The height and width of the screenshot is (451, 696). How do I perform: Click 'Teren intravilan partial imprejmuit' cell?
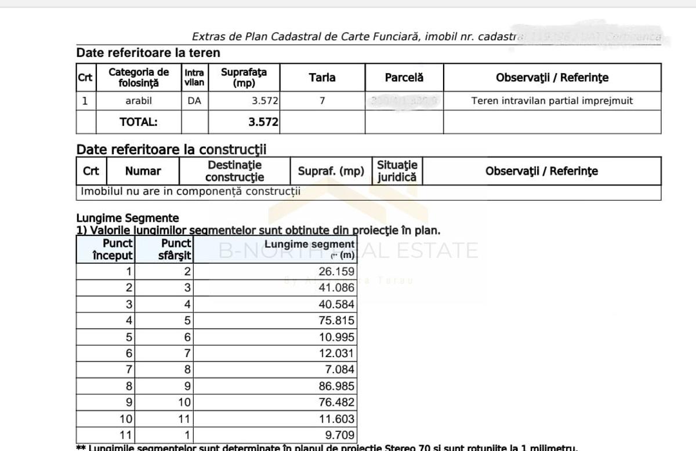pos(552,101)
